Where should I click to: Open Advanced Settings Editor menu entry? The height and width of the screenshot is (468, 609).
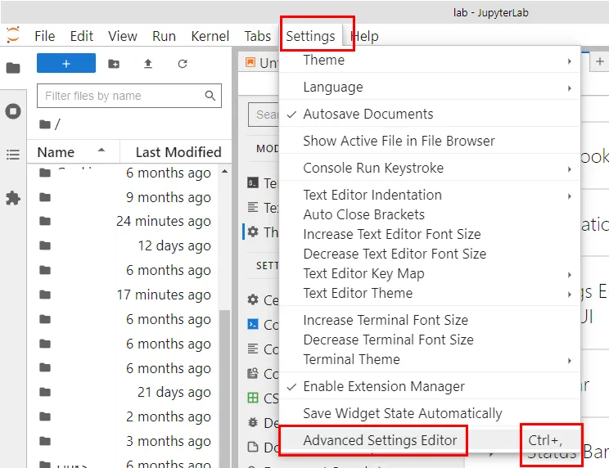coord(380,440)
